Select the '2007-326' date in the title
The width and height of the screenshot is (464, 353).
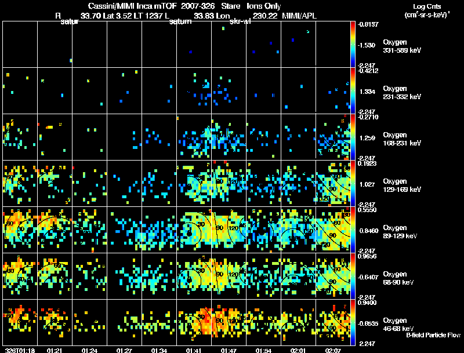[x=198, y=6]
